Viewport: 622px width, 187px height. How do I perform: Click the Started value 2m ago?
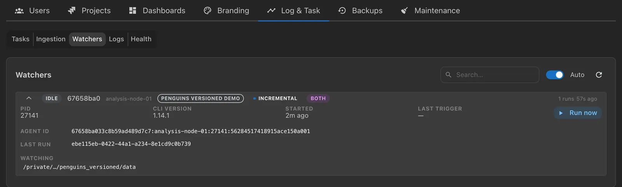[x=297, y=115]
